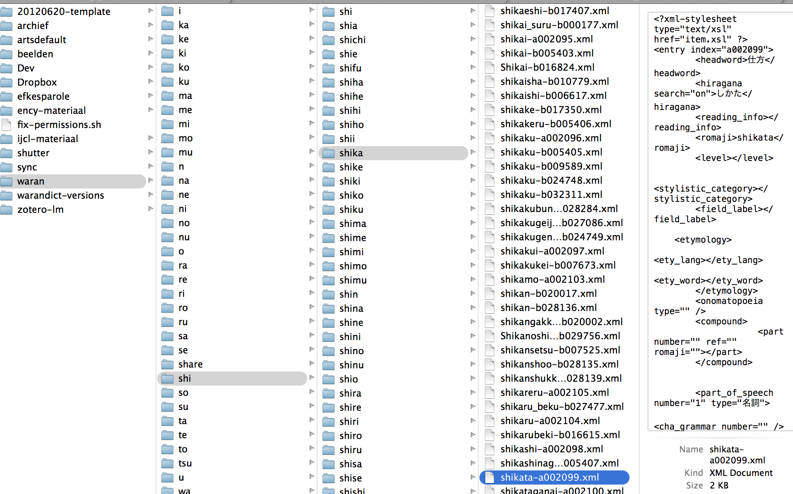793x494 pixels.
Task: Select file shikai_suru-b000177.xml
Action: click(x=559, y=25)
